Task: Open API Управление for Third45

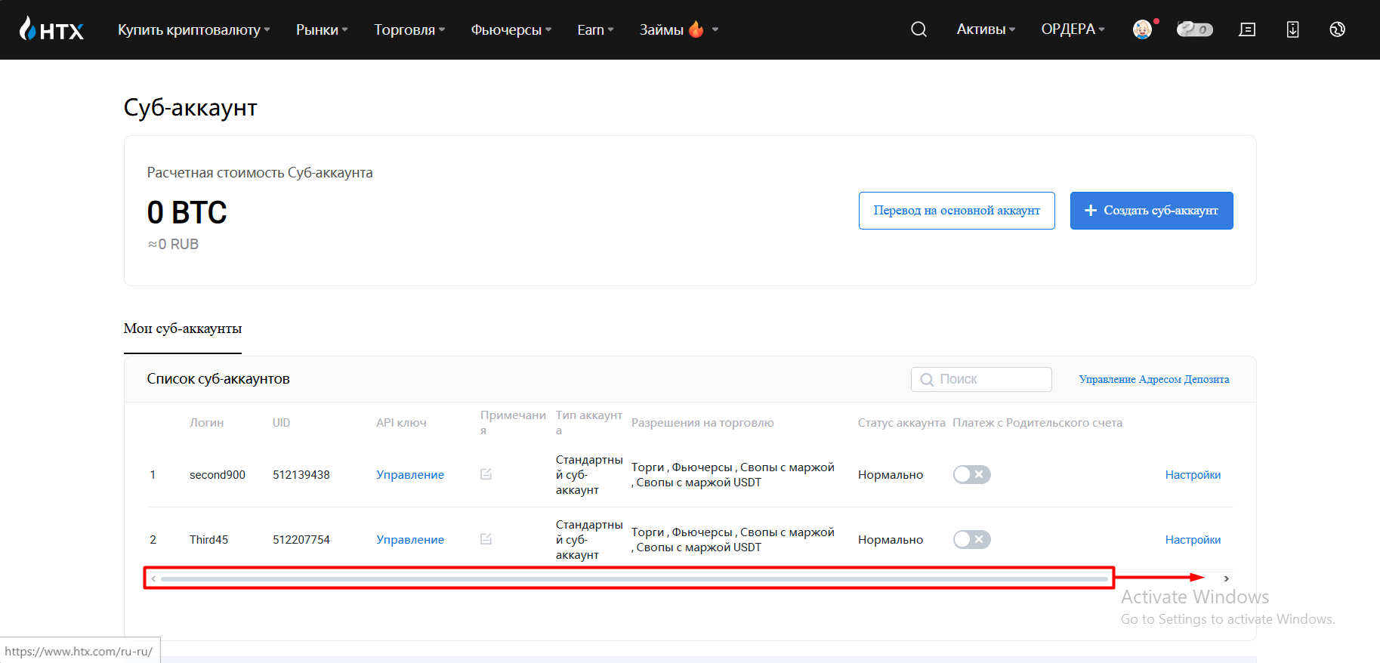Action: click(x=410, y=539)
